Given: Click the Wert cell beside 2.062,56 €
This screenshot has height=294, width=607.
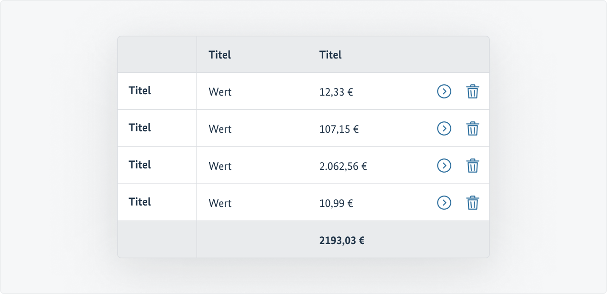Looking at the screenshot, I should point(220,166).
